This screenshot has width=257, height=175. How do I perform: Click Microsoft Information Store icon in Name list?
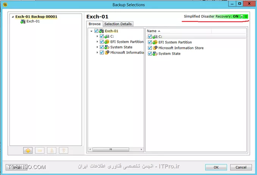(155, 48)
